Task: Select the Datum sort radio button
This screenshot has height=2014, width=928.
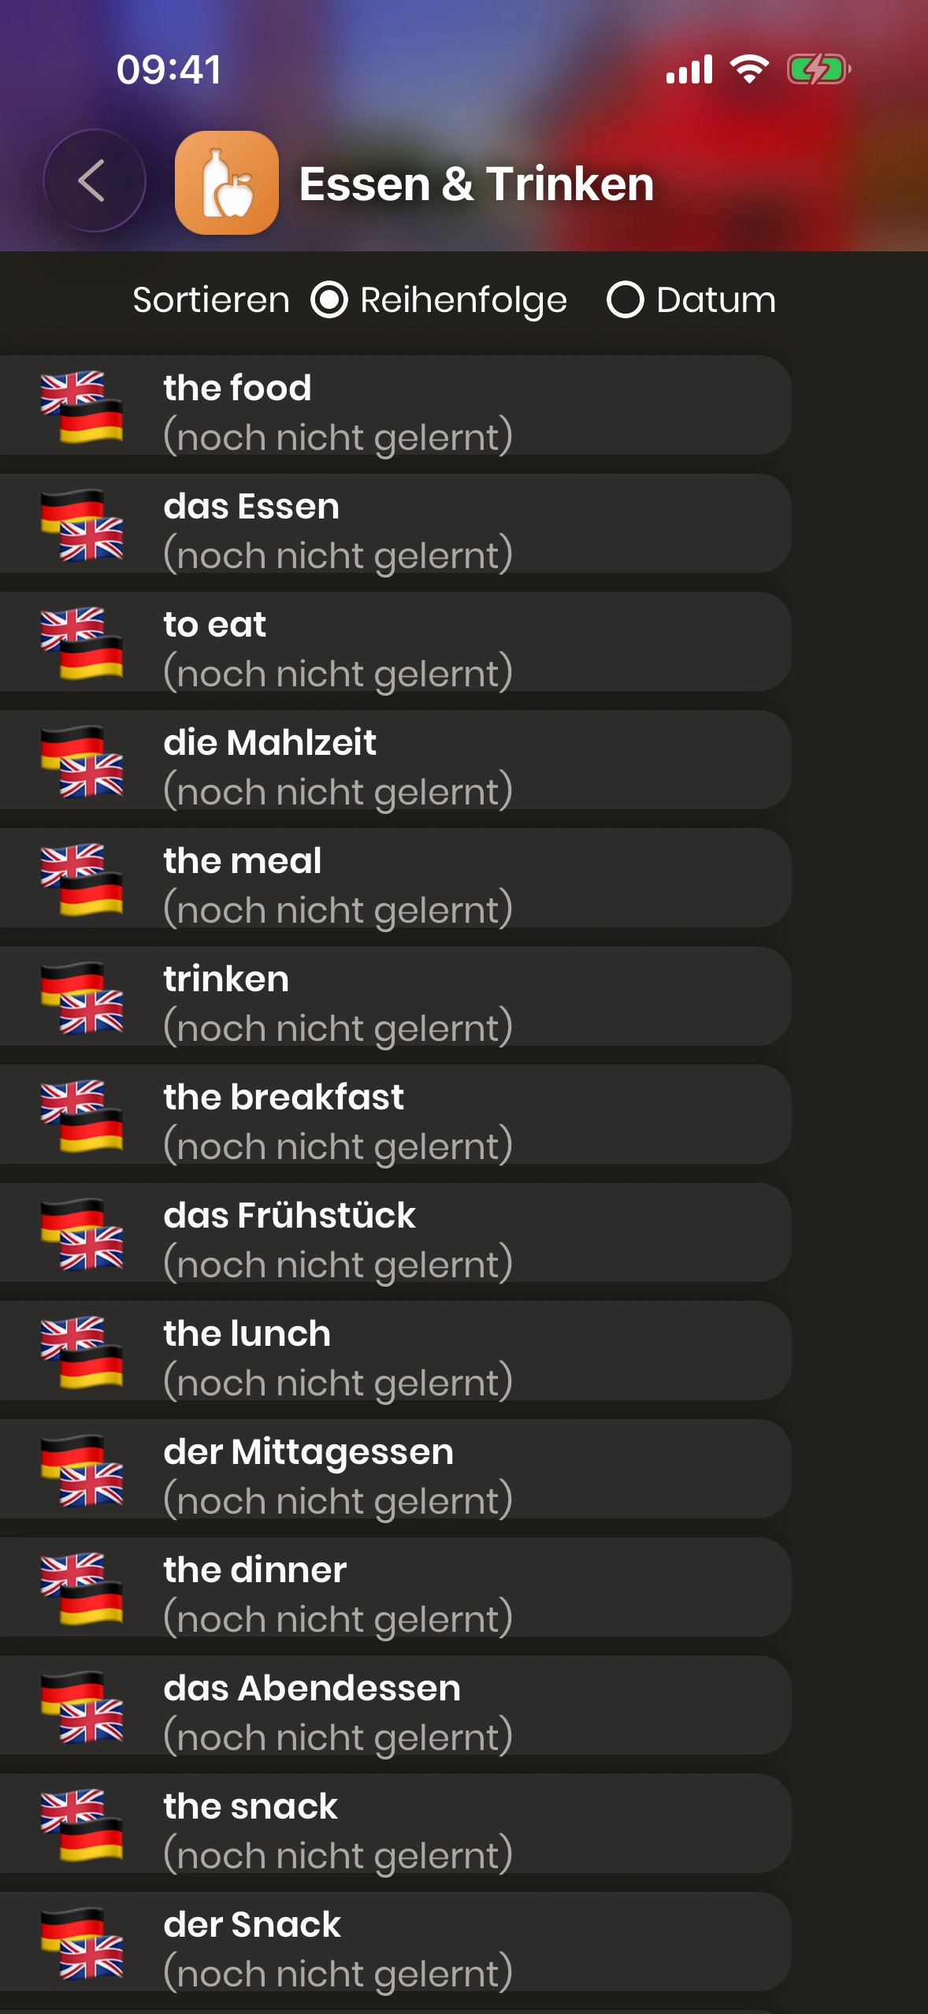Action: (625, 300)
